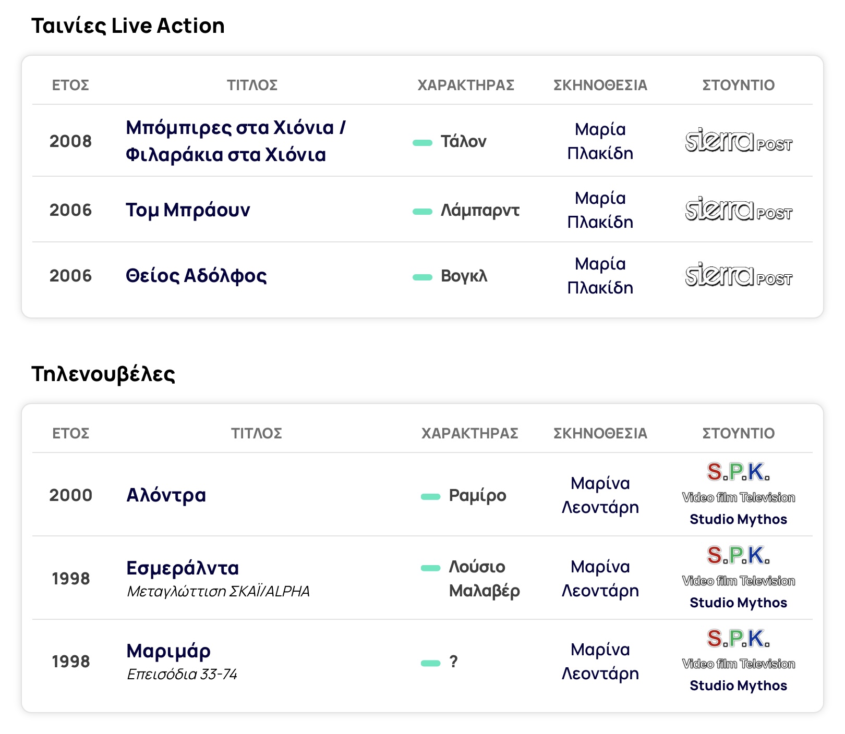
Task: Click green dash marker next to Τάλον
Action: coord(422,143)
